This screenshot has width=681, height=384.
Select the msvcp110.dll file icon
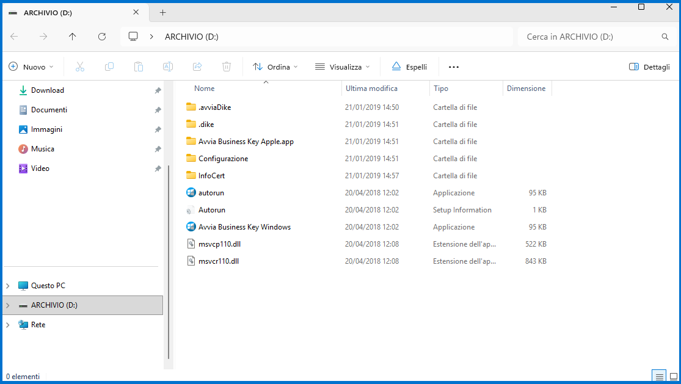(x=191, y=244)
